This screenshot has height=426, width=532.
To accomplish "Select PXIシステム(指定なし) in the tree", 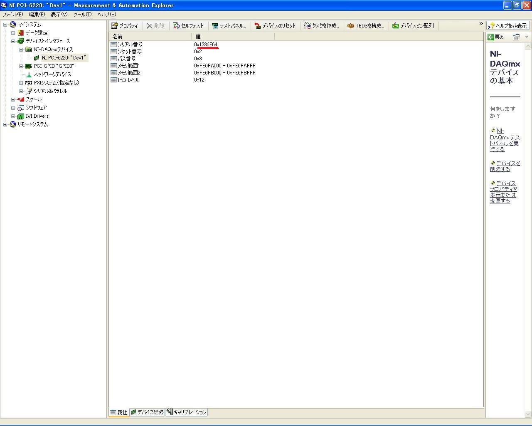I will click(x=56, y=83).
